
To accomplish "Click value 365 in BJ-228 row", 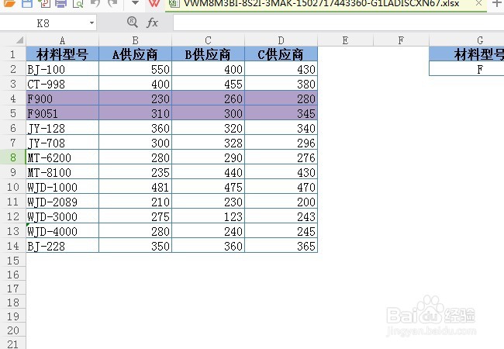I will tap(281, 246).
